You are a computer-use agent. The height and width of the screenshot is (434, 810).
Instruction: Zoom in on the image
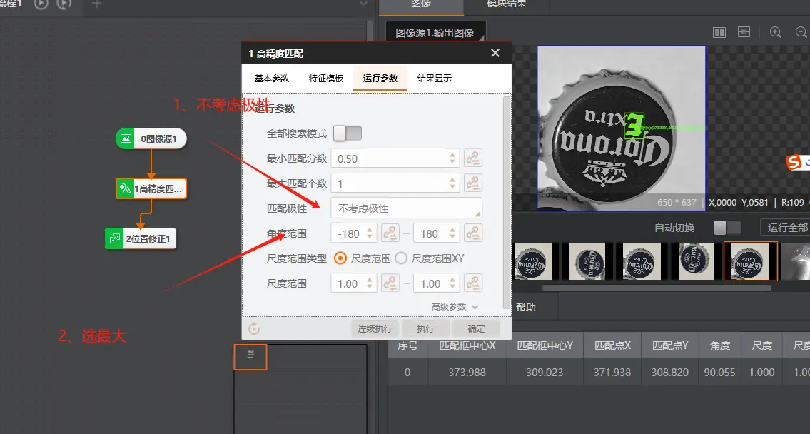point(776,33)
